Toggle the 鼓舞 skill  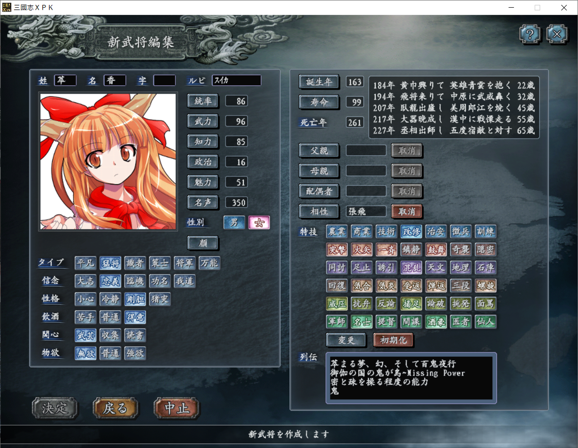(436, 250)
